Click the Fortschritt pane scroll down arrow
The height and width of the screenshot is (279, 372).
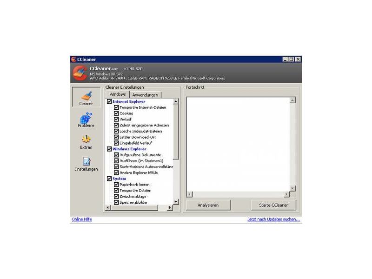(292, 188)
